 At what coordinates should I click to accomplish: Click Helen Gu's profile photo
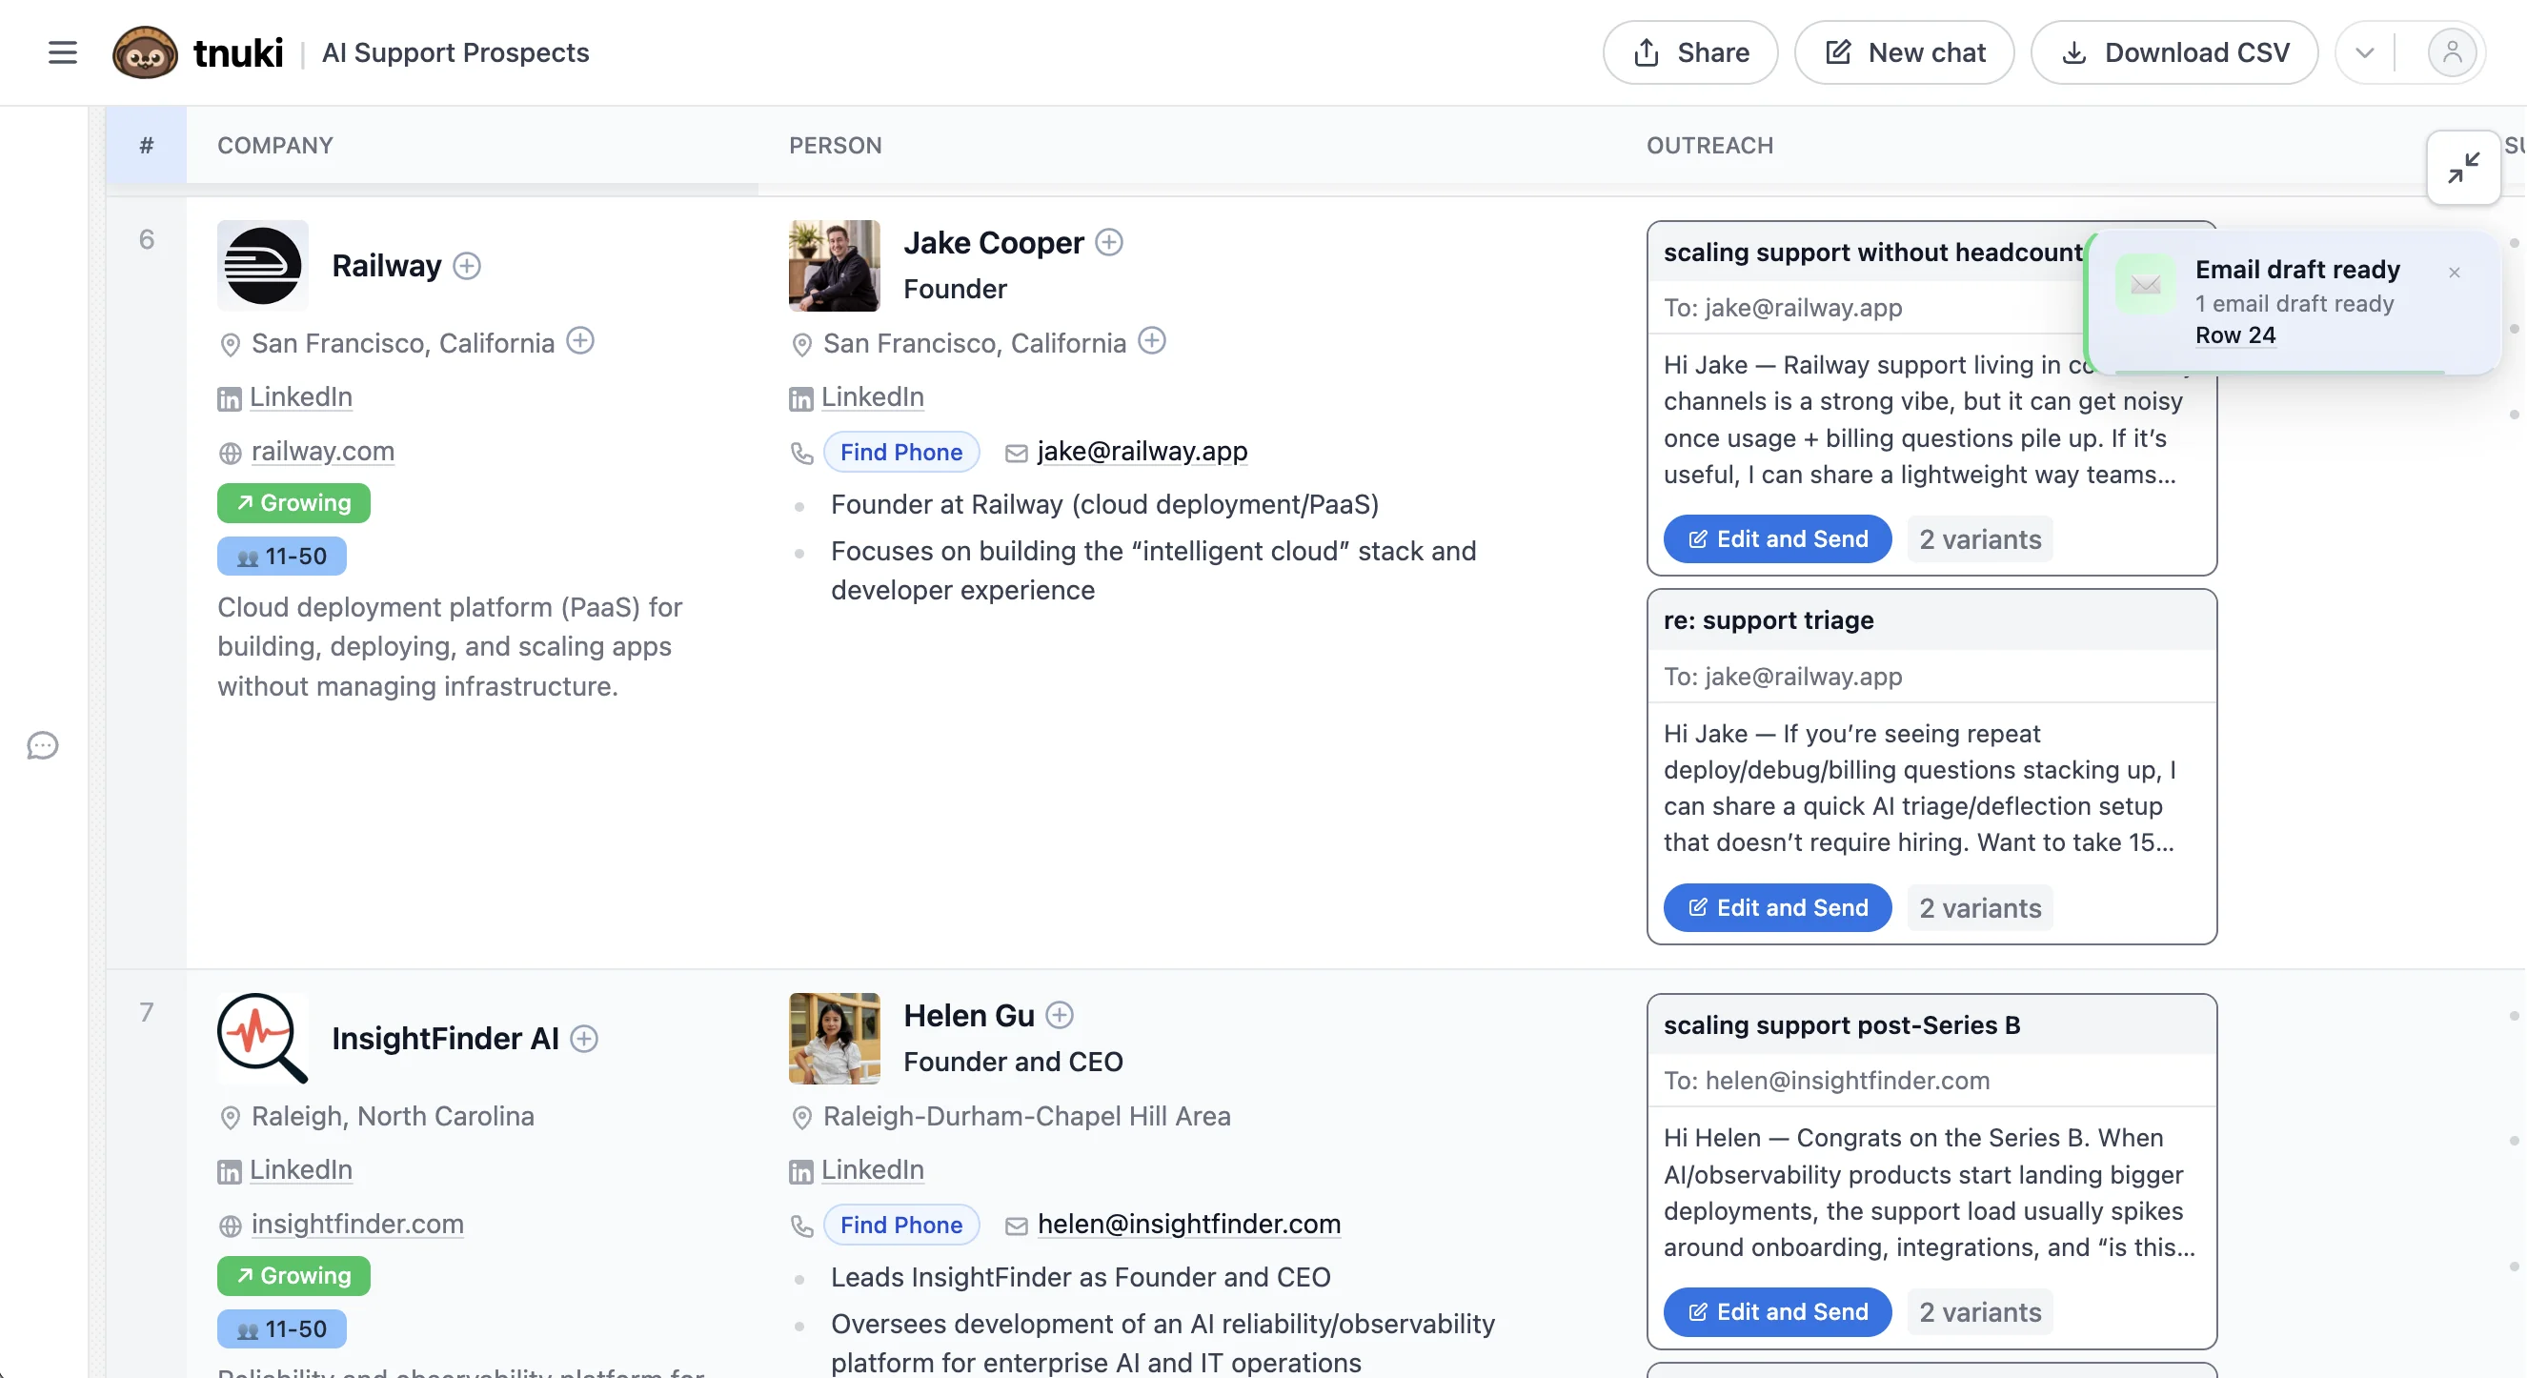(834, 1038)
